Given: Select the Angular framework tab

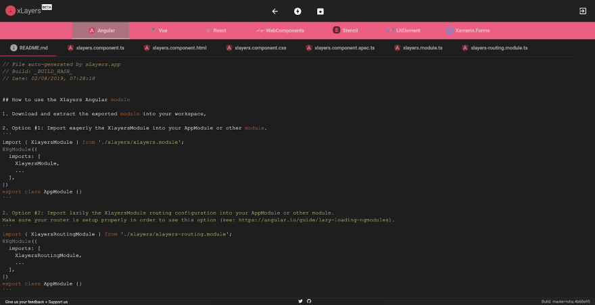Looking at the screenshot, I should click(101, 30).
